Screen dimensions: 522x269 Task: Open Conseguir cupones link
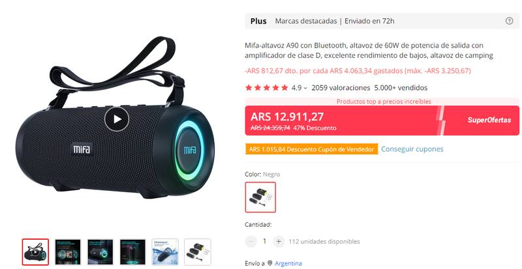click(x=412, y=149)
